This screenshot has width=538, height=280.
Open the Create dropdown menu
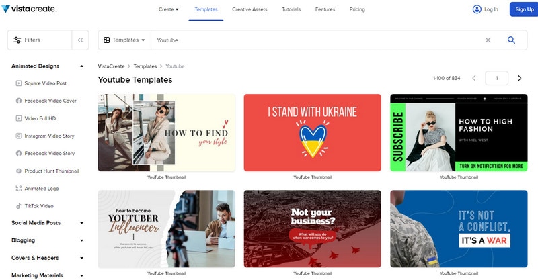[169, 9]
